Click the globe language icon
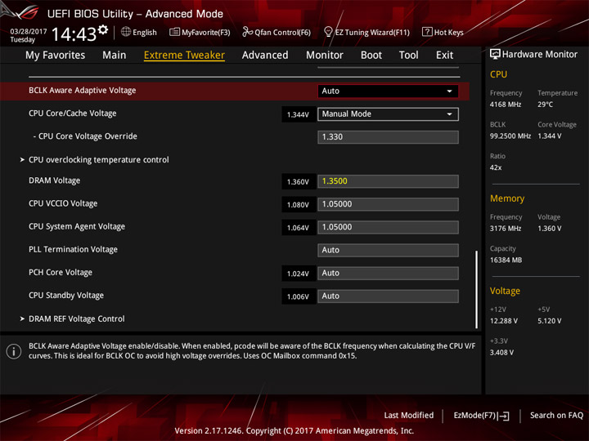 pyautogui.click(x=126, y=32)
